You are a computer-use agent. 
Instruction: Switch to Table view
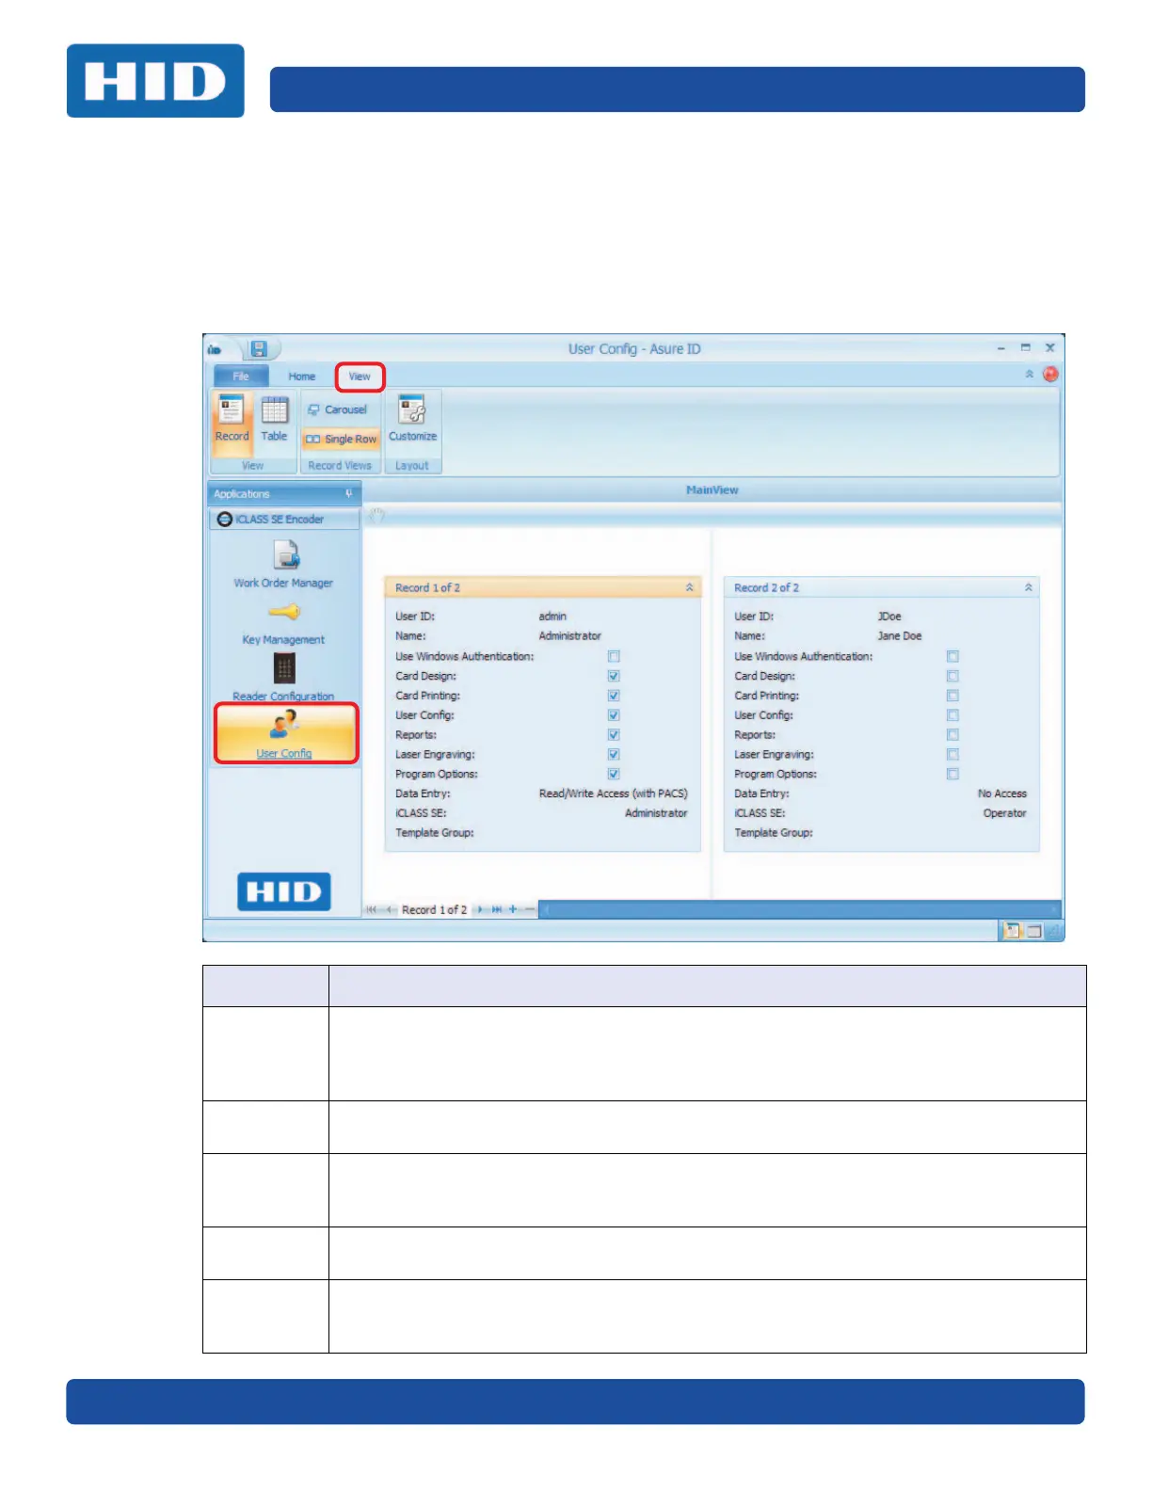point(274,420)
